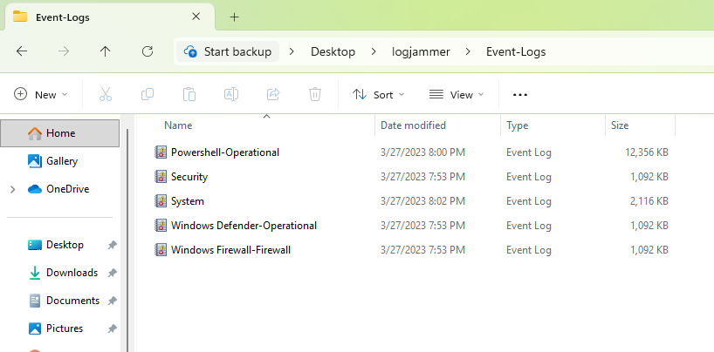This screenshot has height=352, width=714.
Task: Open Gallery in the navigation pane
Action: pos(61,161)
